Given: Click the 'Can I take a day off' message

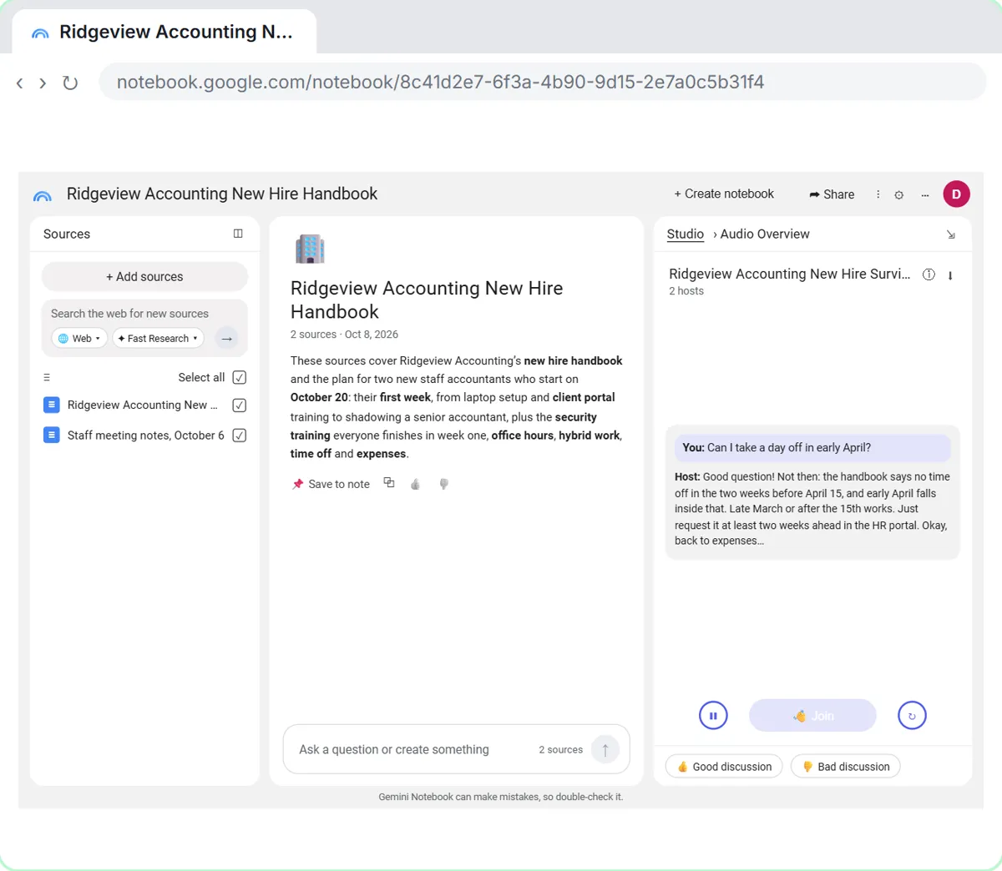Looking at the screenshot, I should click(x=812, y=448).
